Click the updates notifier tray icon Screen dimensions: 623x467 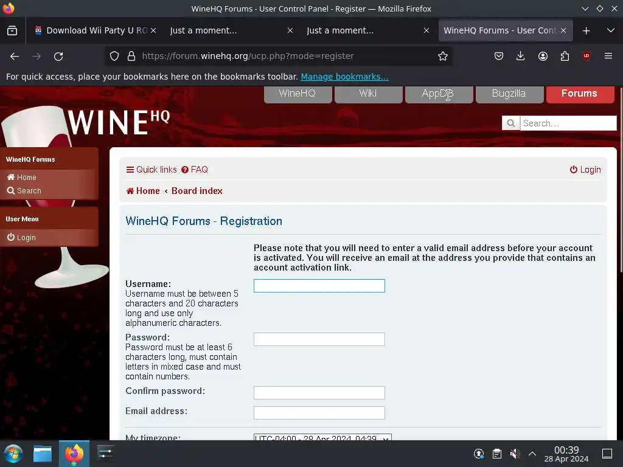point(479,454)
